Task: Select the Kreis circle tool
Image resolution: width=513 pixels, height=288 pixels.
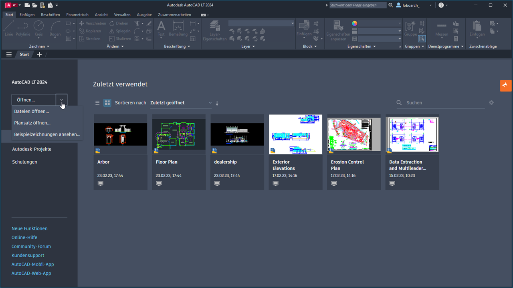Action: pos(38,28)
